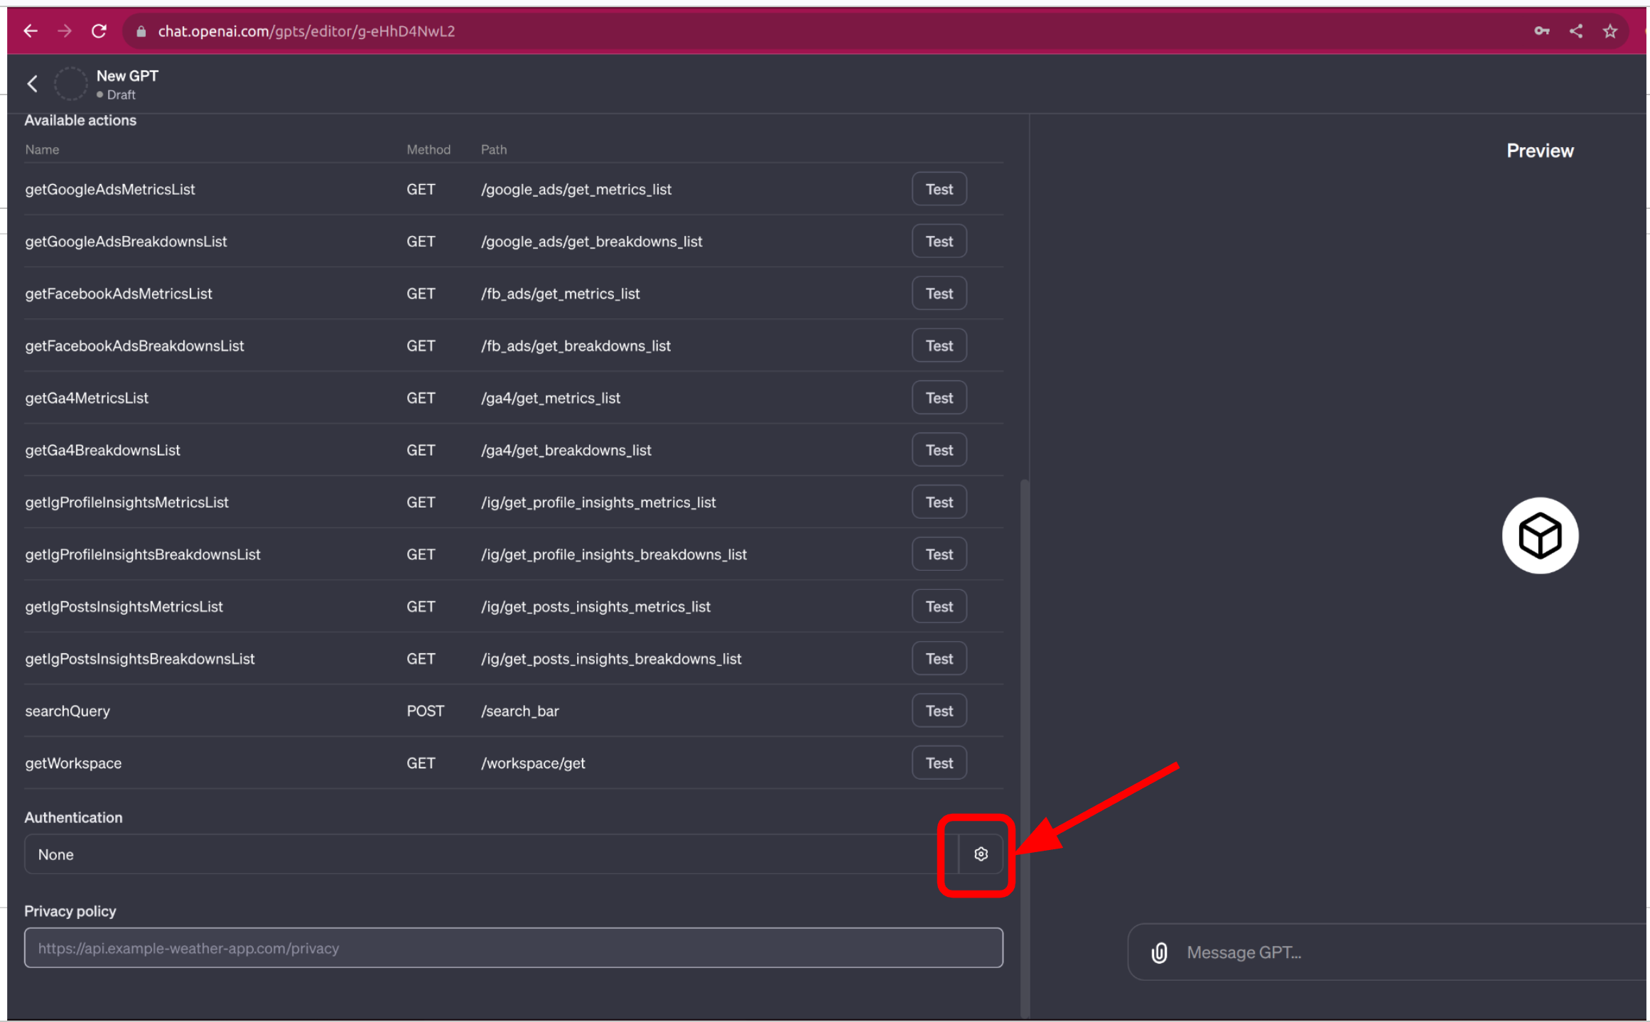This screenshot has height=1022, width=1650.
Task: Click the GPT cube avatar in Preview
Action: (x=1539, y=535)
